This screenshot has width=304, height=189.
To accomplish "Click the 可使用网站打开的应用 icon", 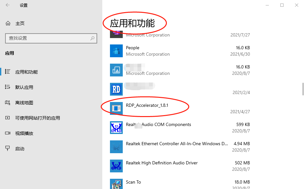I will (x=8, y=118).
